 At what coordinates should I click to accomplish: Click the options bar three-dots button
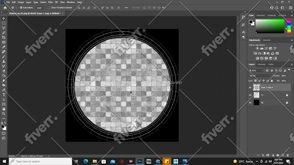click(x=126, y=8)
